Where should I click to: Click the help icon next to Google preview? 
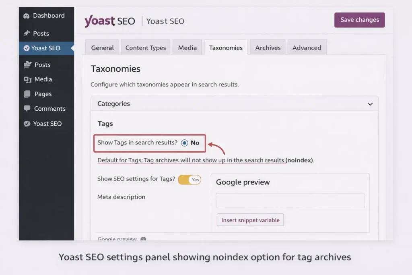tap(143, 240)
